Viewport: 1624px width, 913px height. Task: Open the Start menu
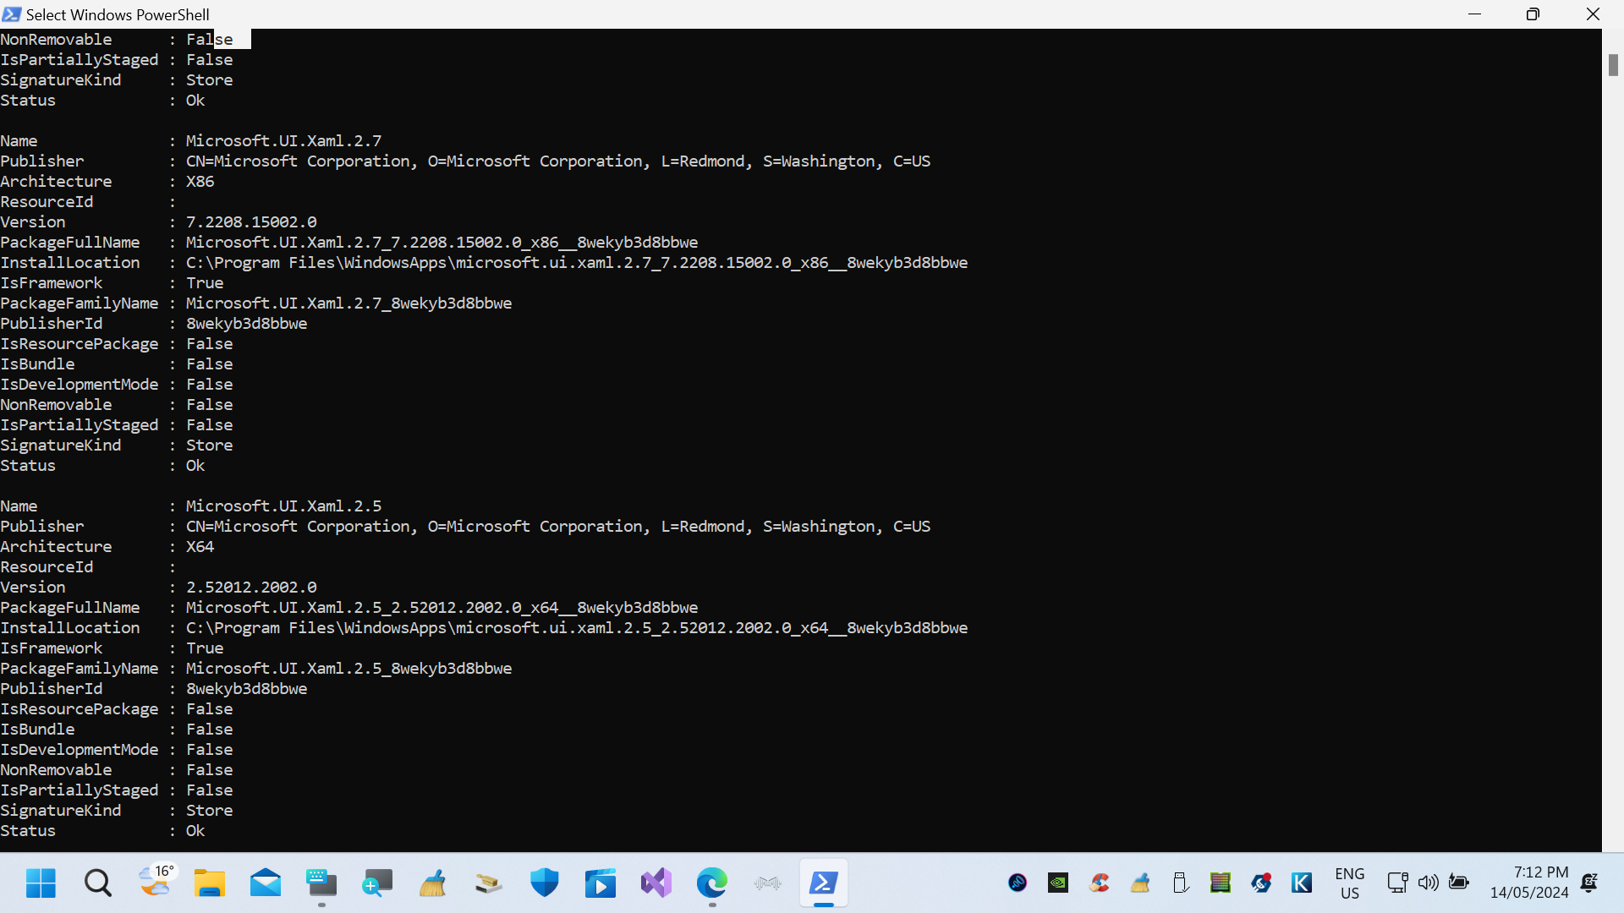(40, 883)
